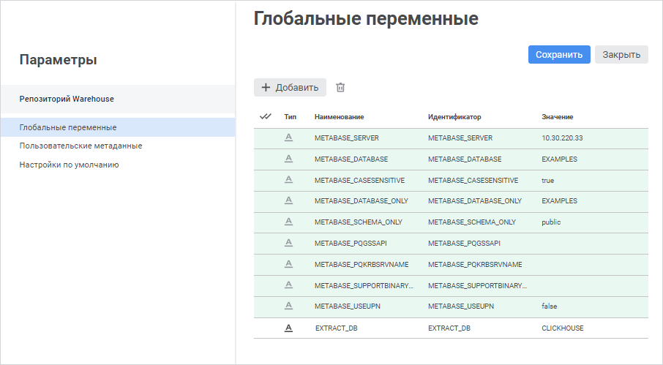Image resolution: width=663 pixels, height=365 pixels.
Task: Click type icon of METABASE_USEUPN row
Action: pyautogui.click(x=289, y=306)
